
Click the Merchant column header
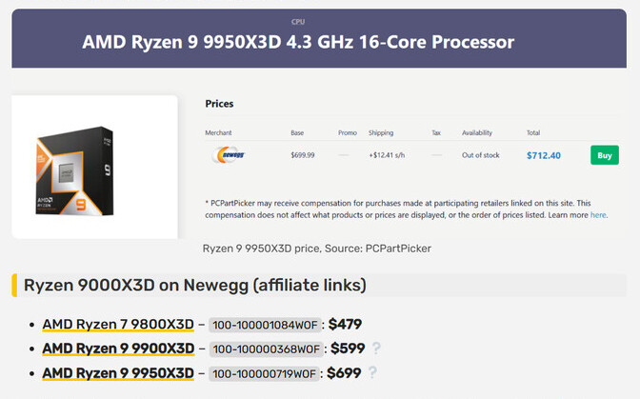[218, 132]
